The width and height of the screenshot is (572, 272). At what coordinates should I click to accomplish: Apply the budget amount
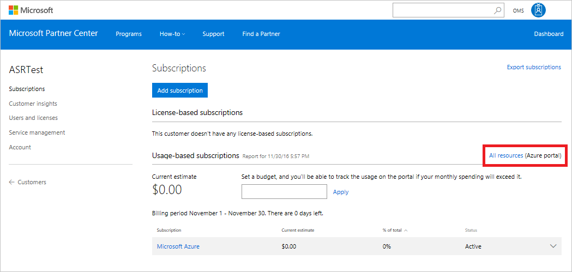coord(341,192)
